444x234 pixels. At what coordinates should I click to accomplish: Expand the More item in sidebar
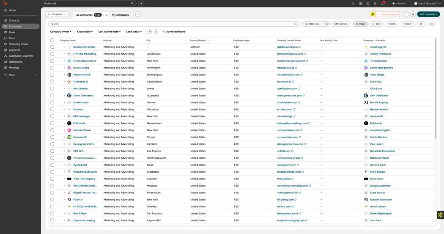(x=20, y=75)
